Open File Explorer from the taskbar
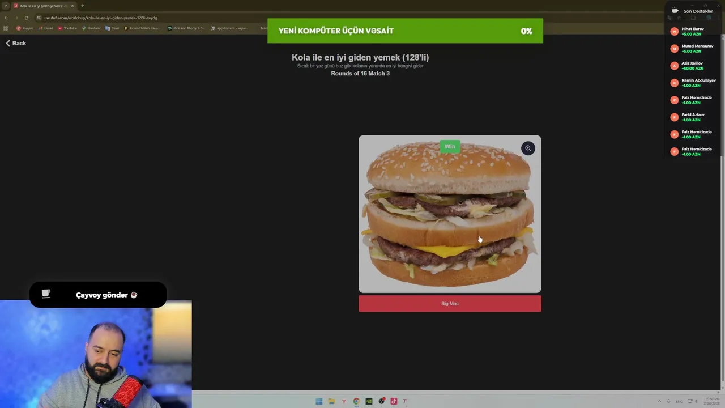 [331, 401]
